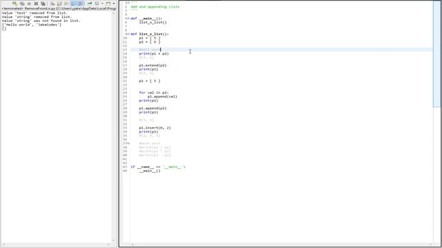Click the code line p1.extend(p2)
Viewport: 442px width, 248px height.
(153, 65)
